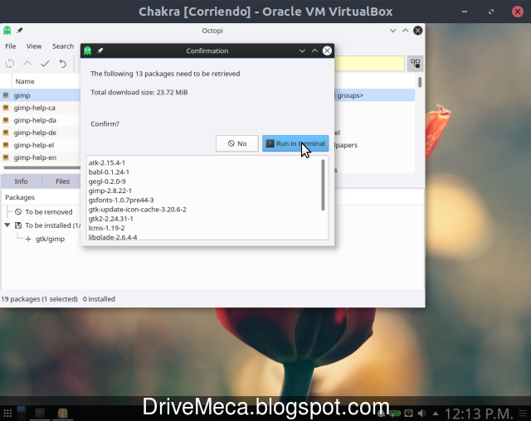
Task: Sort packages by Name column header
Action: [x=25, y=81]
